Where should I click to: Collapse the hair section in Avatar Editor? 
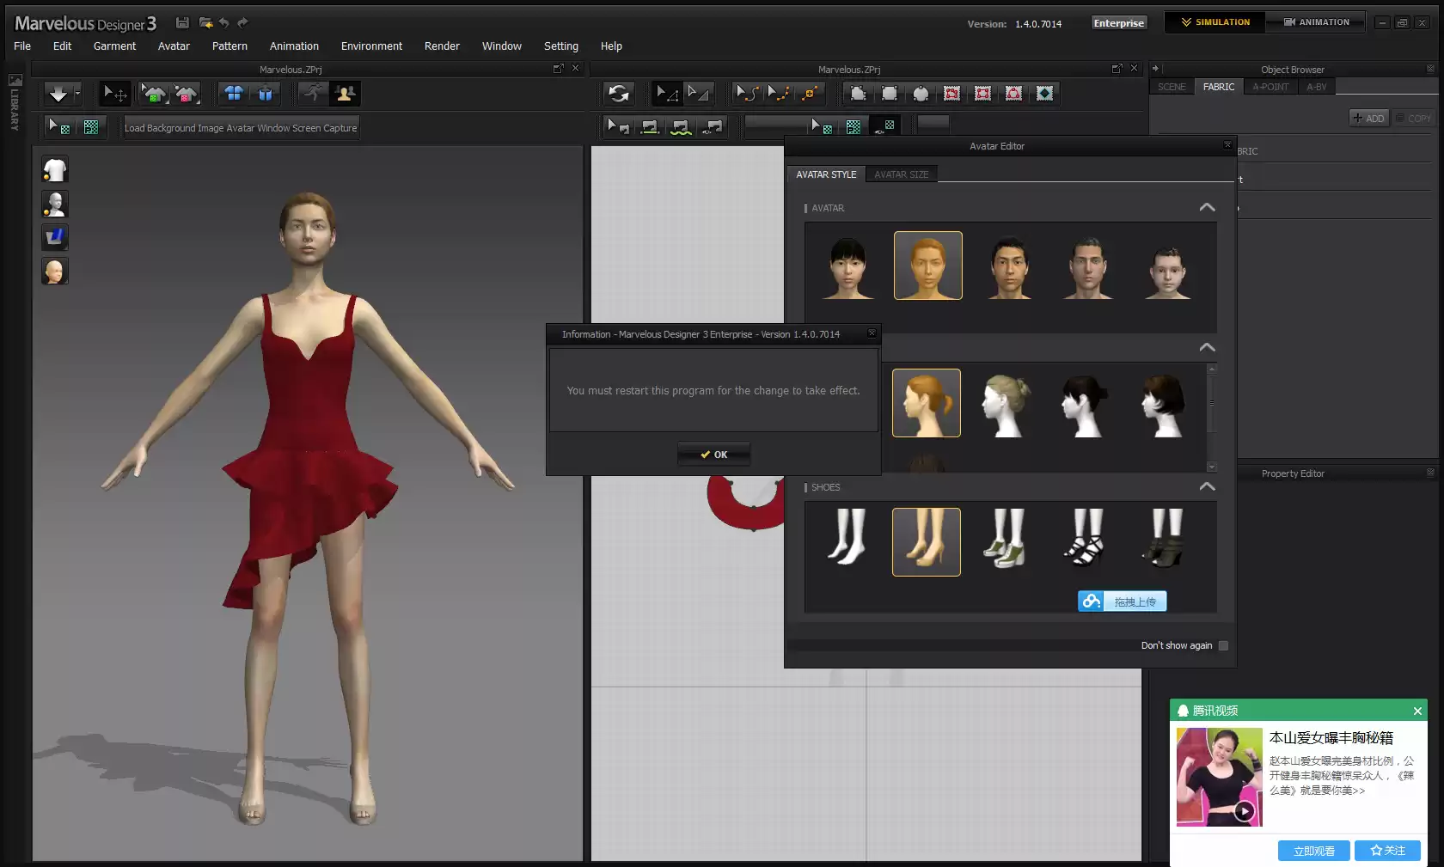1207,347
